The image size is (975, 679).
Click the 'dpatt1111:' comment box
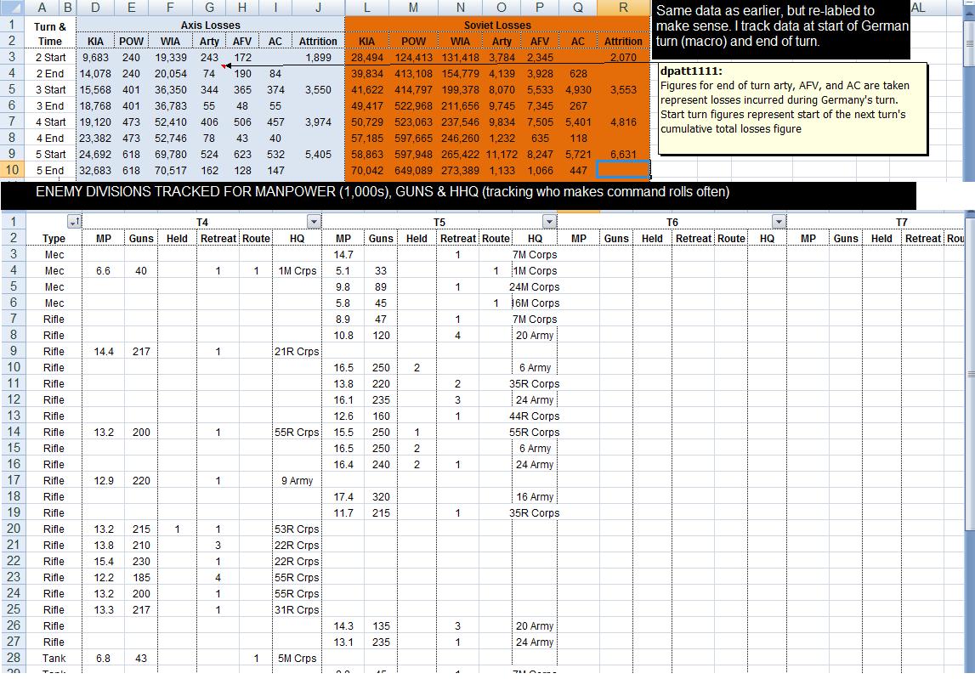(x=793, y=108)
